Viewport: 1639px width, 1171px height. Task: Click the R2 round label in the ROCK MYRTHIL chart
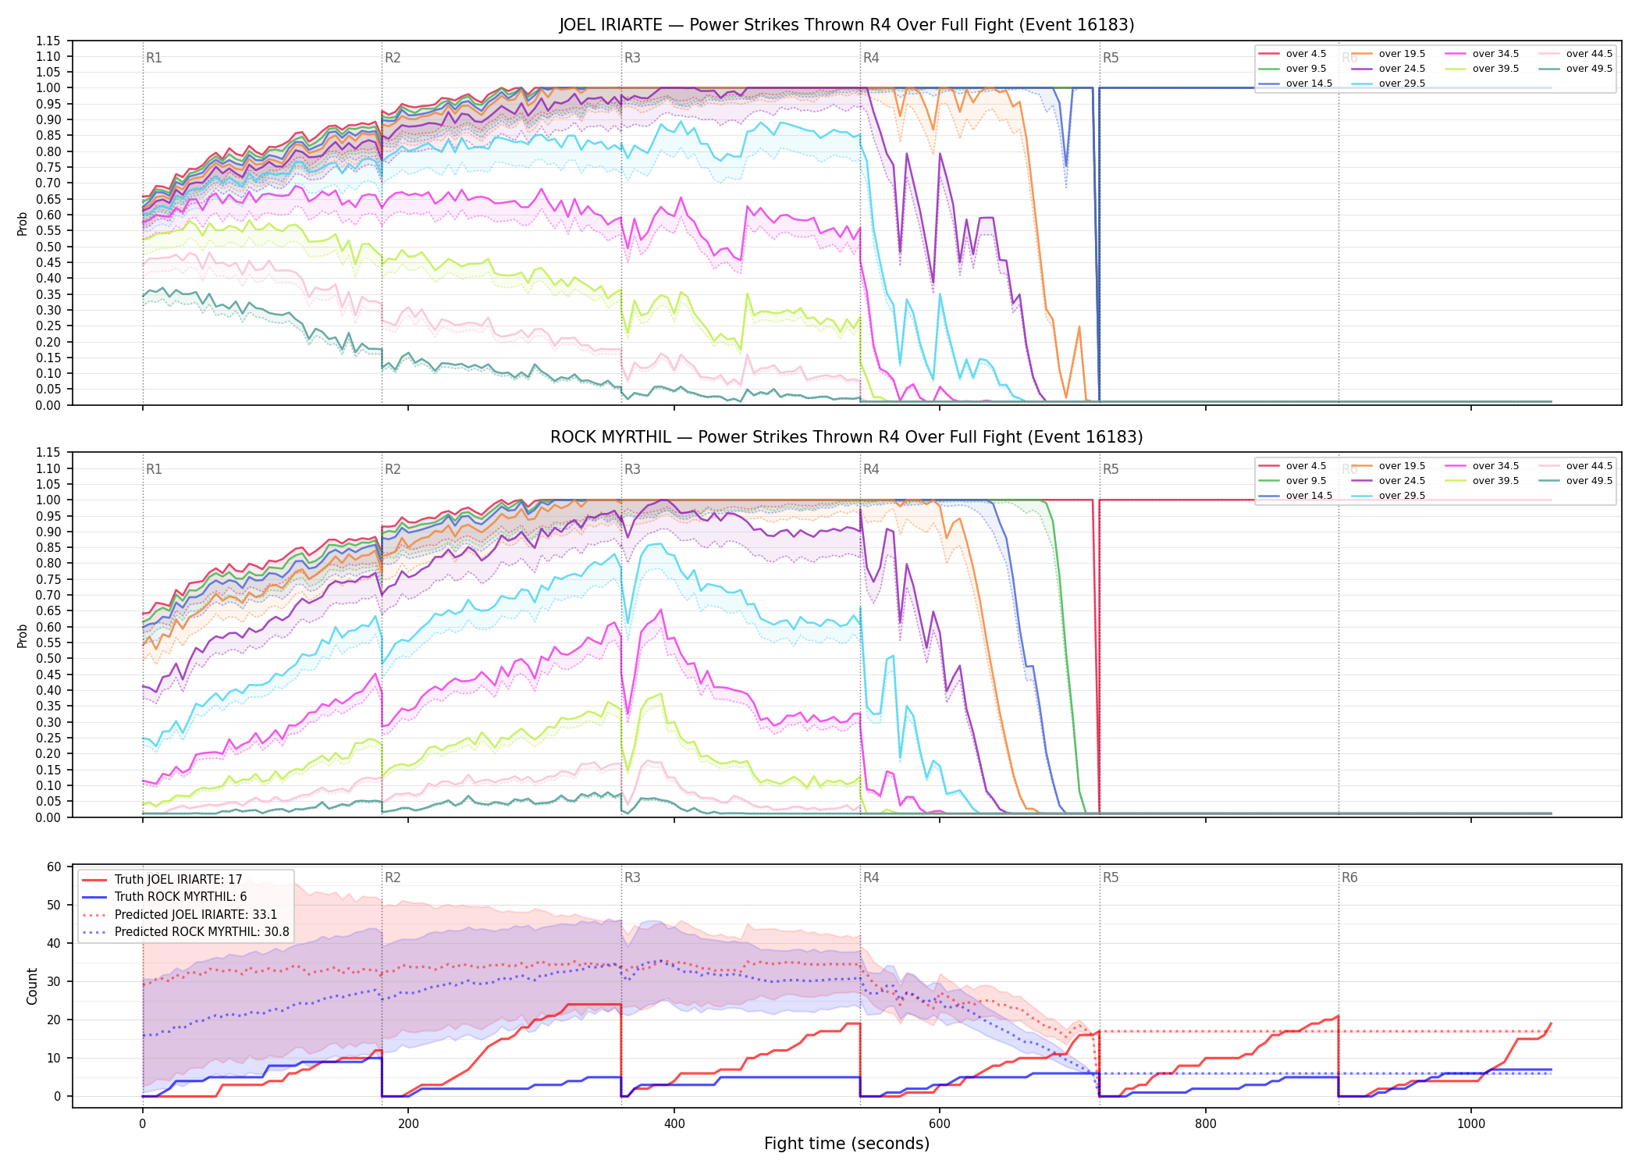(393, 469)
